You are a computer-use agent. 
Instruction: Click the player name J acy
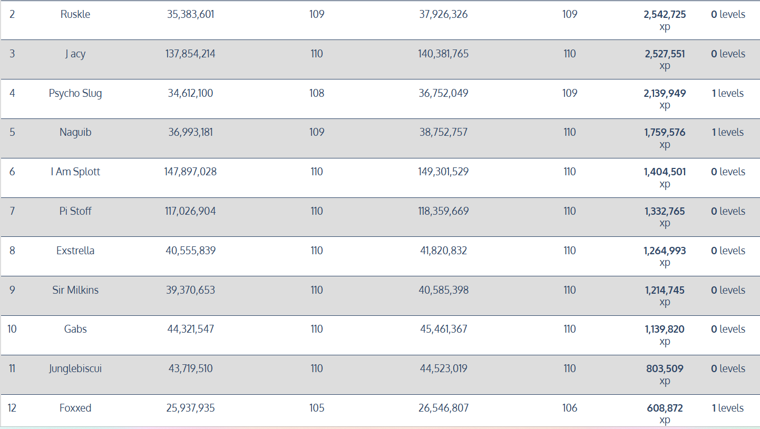(75, 54)
